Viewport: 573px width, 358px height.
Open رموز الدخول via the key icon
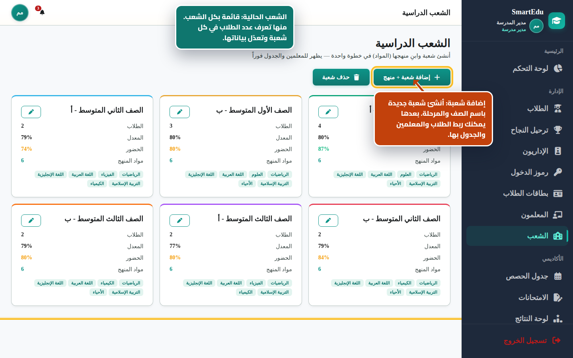pos(558,172)
